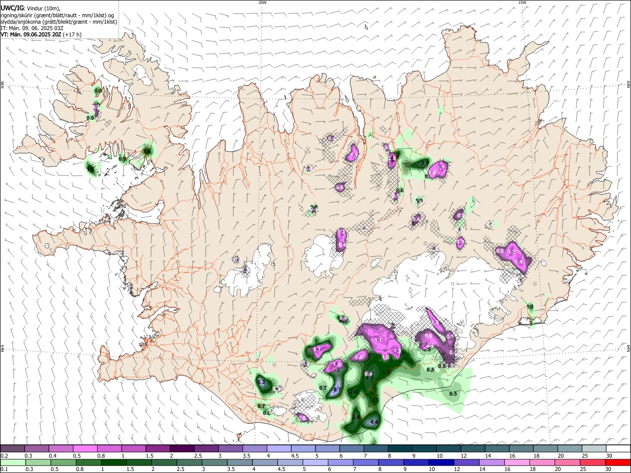Pick upper-row dark teal swatch between 8 and 9

click(x=400, y=448)
